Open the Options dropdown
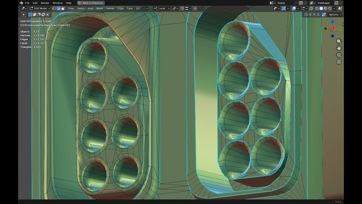The image size is (362, 204). click(335, 14)
